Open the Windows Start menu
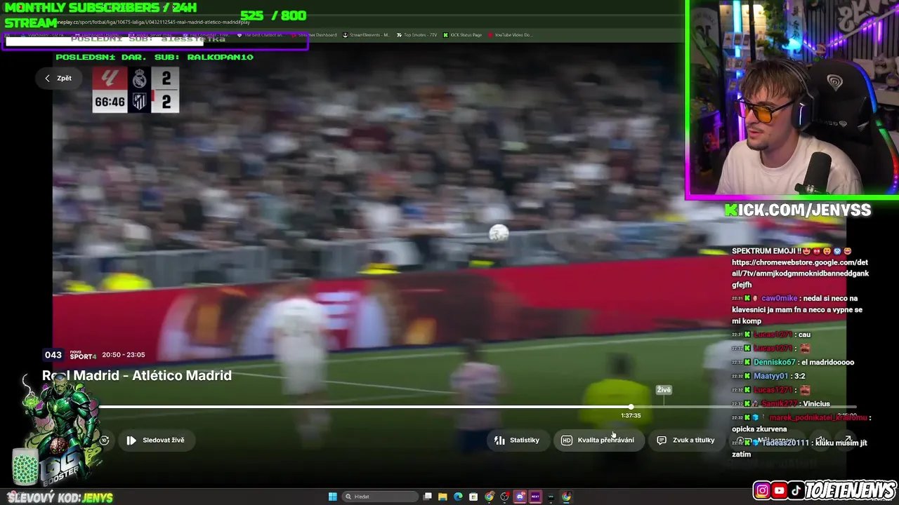The height and width of the screenshot is (505, 899). (x=333, y=497)
